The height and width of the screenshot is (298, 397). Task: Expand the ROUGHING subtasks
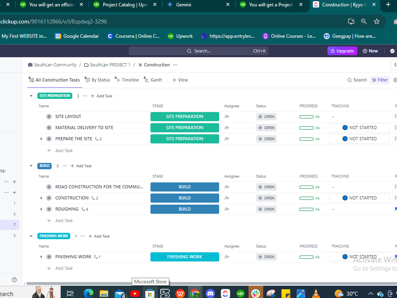41,209
